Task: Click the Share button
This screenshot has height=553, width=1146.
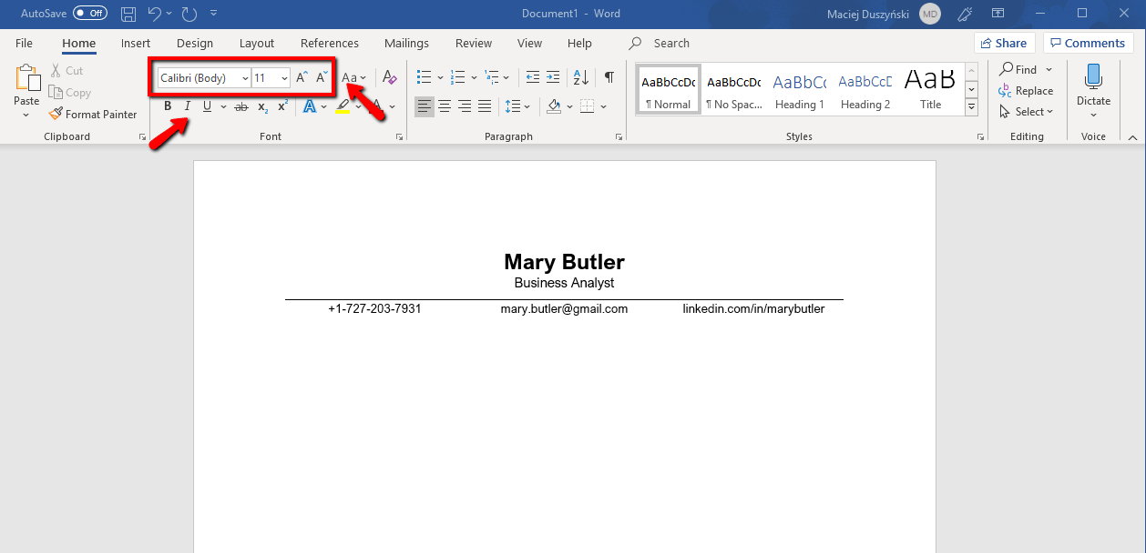Action: click(1004, 43)
